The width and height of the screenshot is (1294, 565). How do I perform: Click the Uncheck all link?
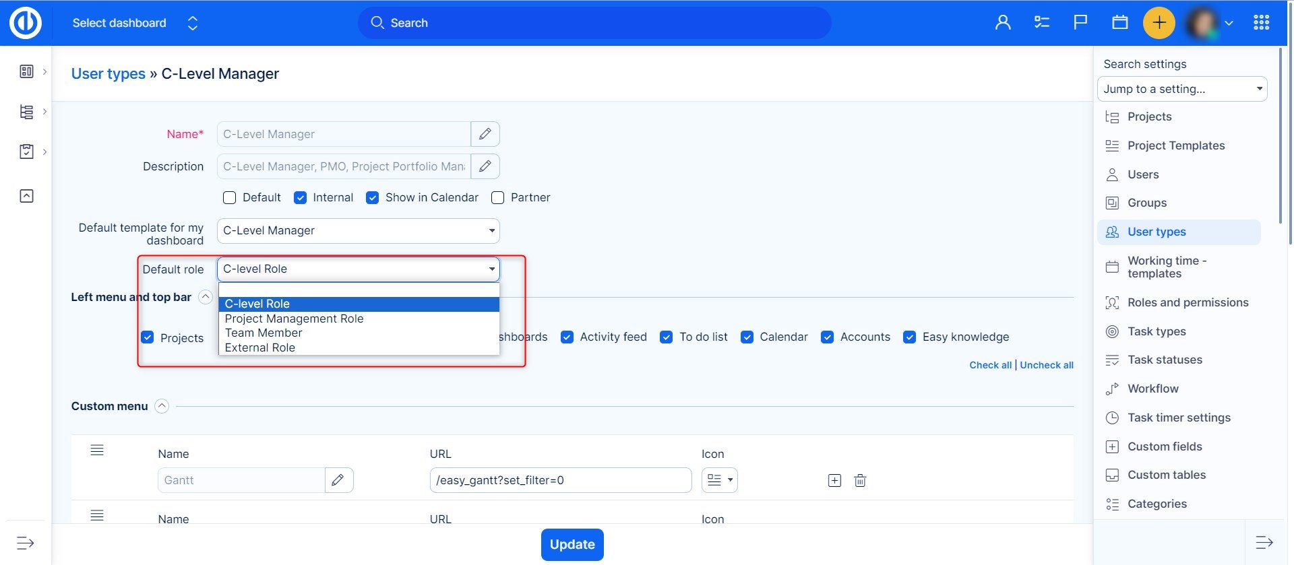point(1046,365)
